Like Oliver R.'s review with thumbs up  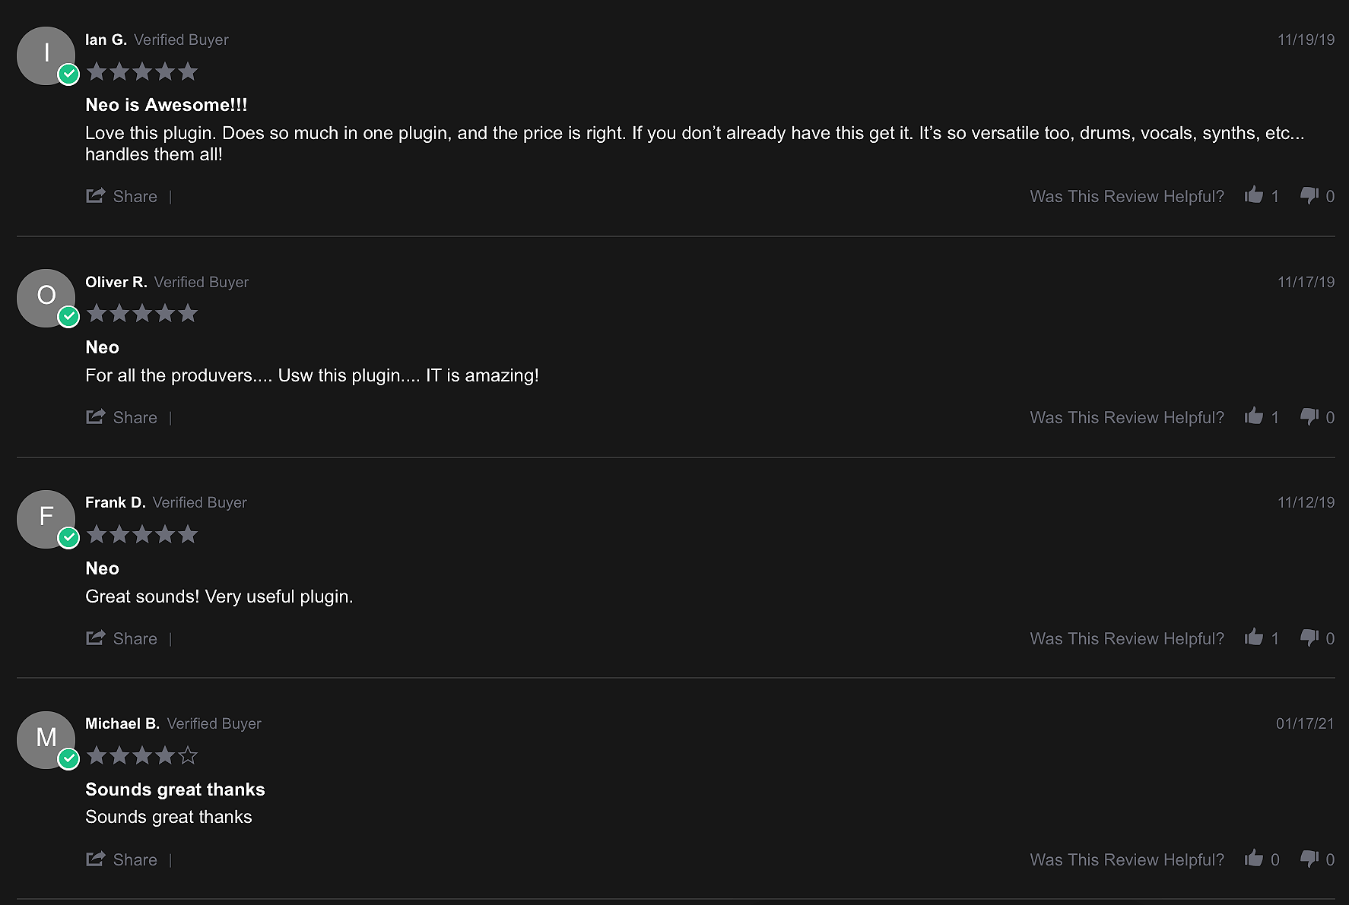click(1254, 416)
